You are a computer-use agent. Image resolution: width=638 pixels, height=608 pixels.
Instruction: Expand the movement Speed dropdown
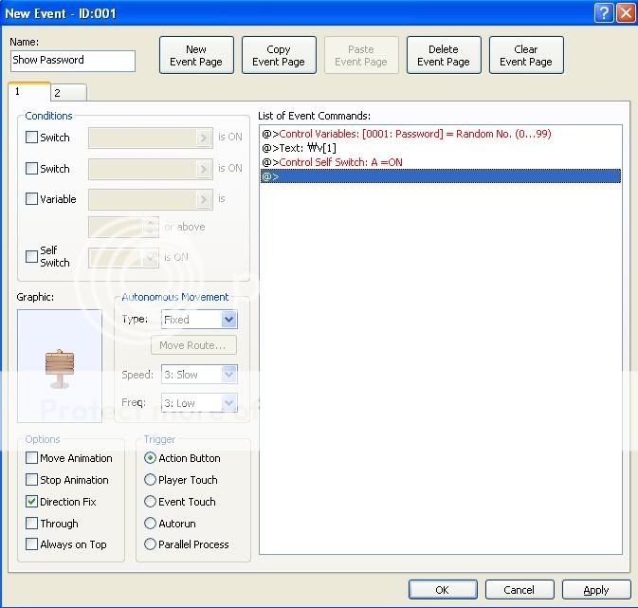tap(199, 375)
